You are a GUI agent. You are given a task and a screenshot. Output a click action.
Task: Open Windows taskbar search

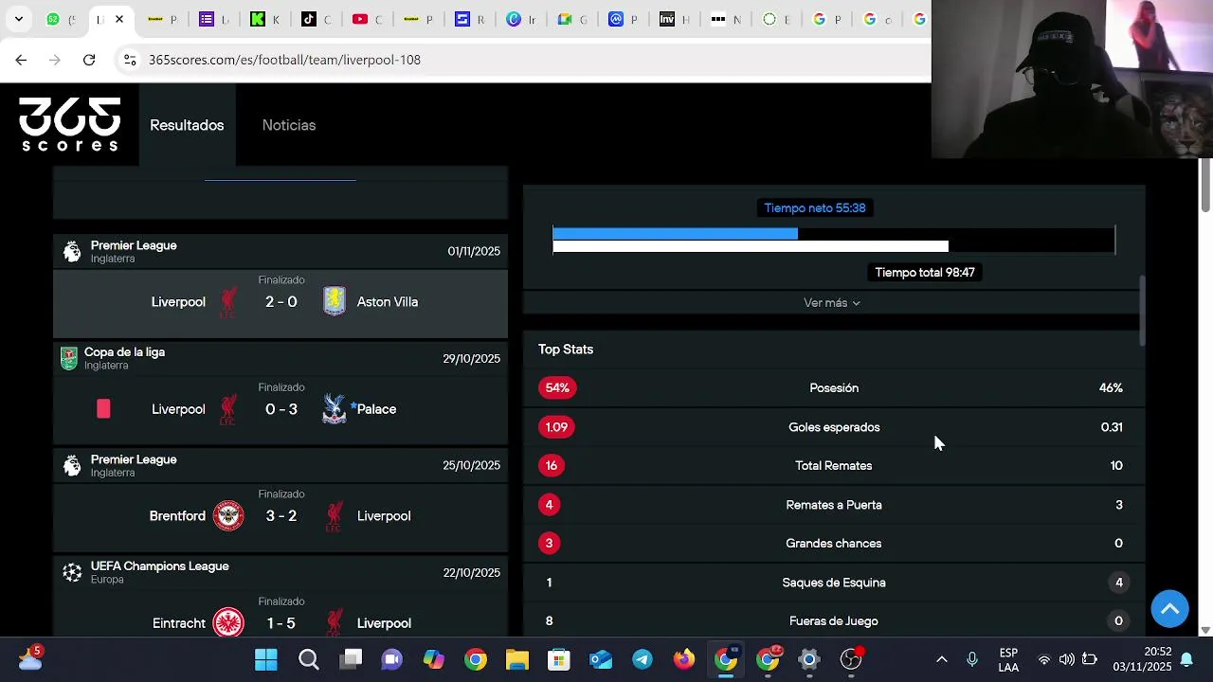[x=308, y=659]
